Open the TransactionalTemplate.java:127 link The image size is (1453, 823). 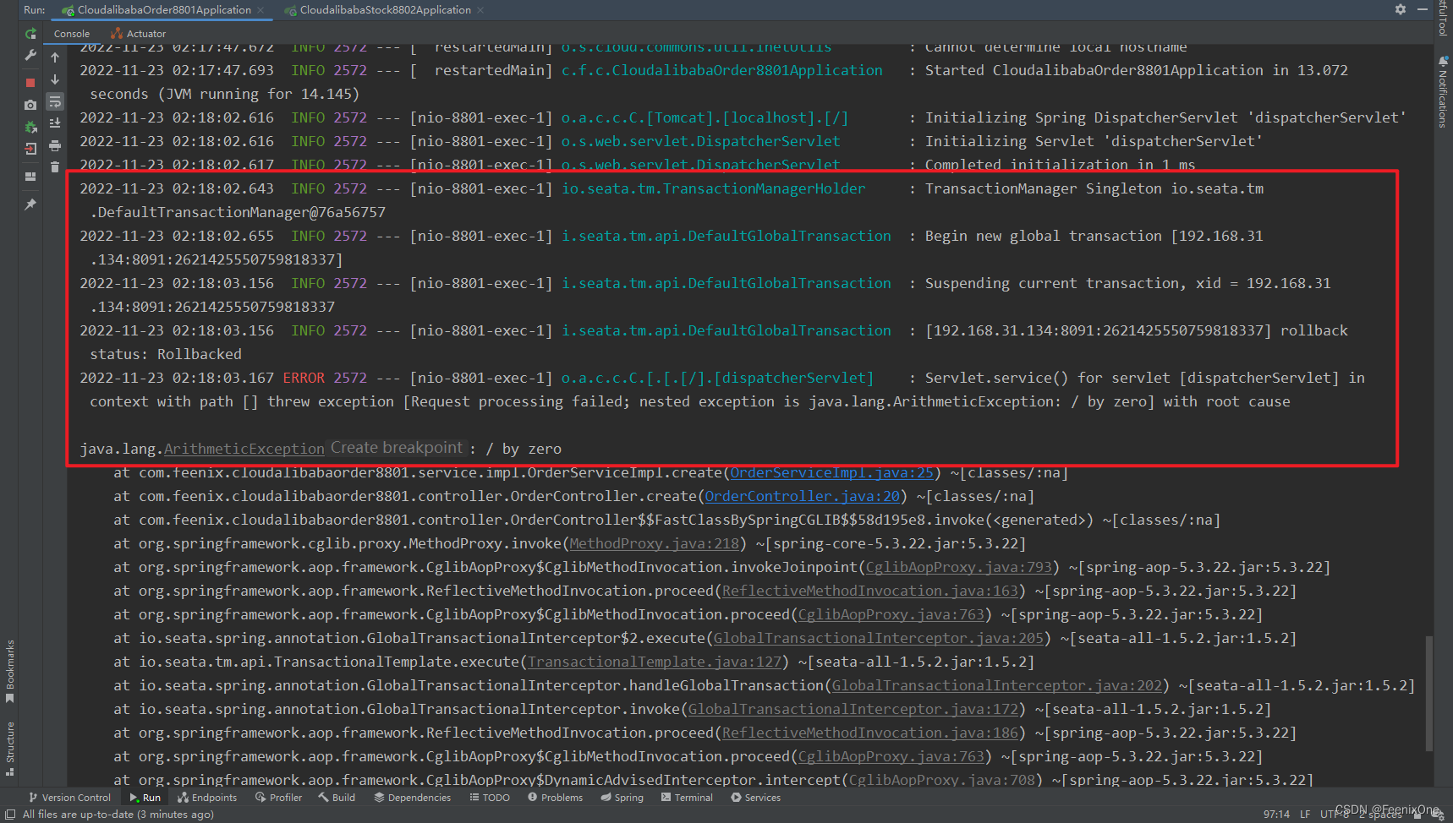coord(654,662)
